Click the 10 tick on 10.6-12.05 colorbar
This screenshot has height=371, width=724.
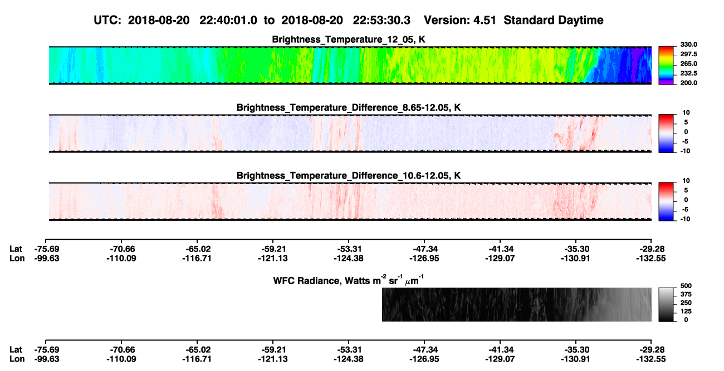click(686, 180)
